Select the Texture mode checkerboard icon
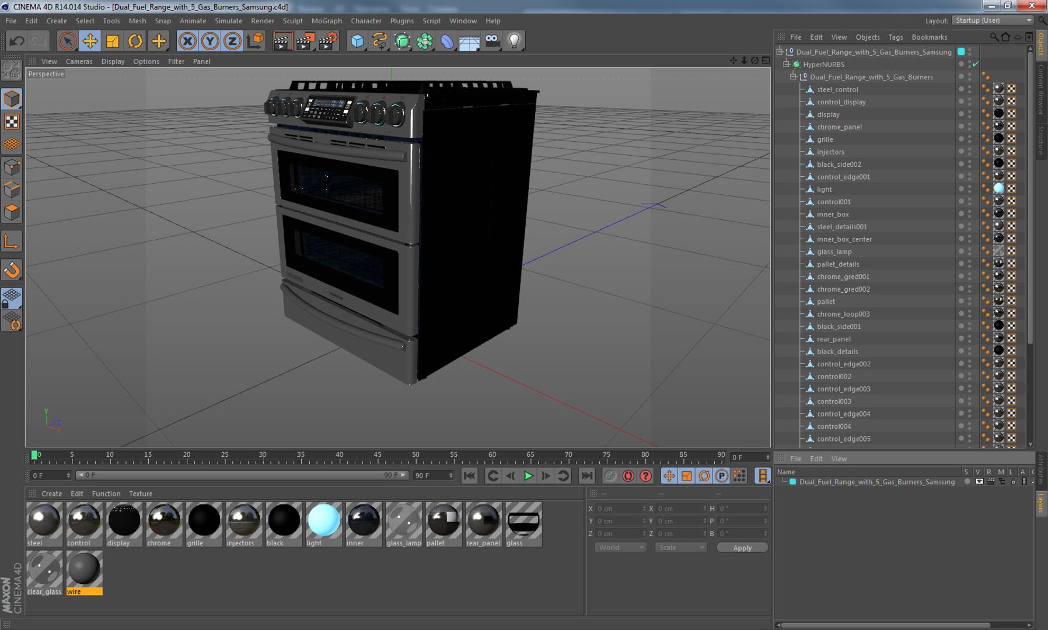This screenshot has width=1048, height=630. tap(12, 121)
